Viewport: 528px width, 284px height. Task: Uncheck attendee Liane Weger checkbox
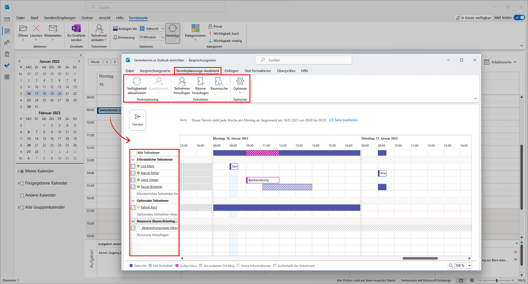click(133, 180)
